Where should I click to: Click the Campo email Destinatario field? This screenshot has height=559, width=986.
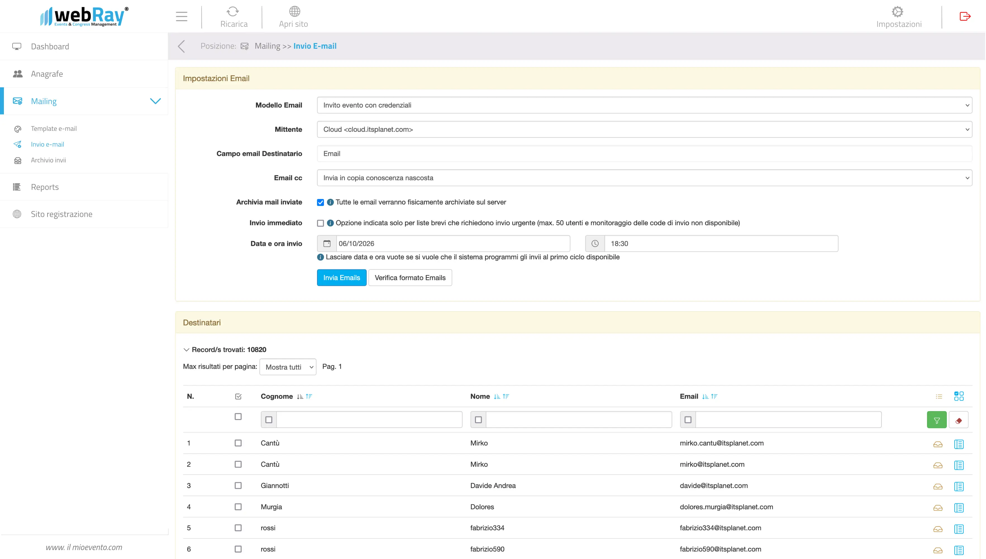coord(644,154)
